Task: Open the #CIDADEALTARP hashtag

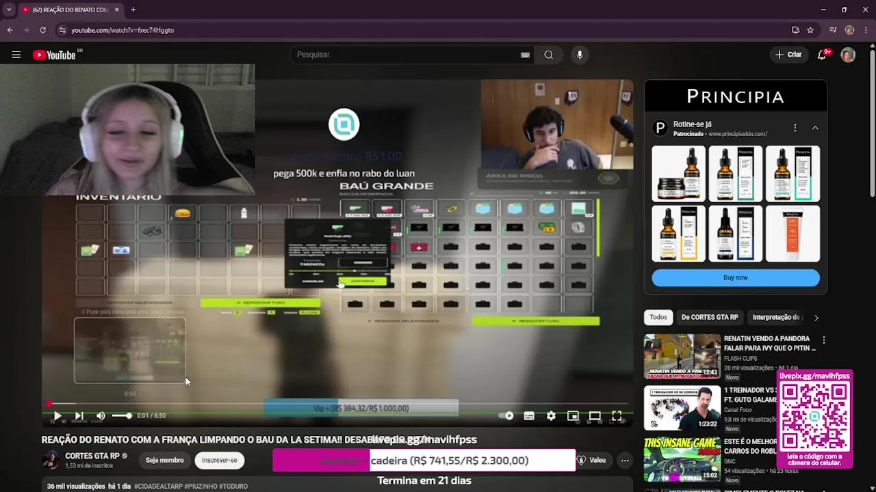Action: [161, 487]
